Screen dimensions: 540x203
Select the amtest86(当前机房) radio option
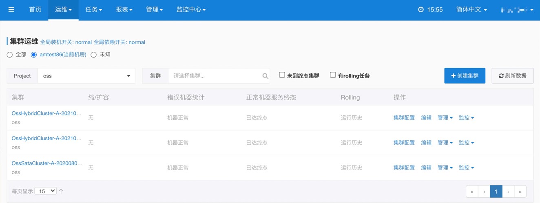tap(34, 55)
